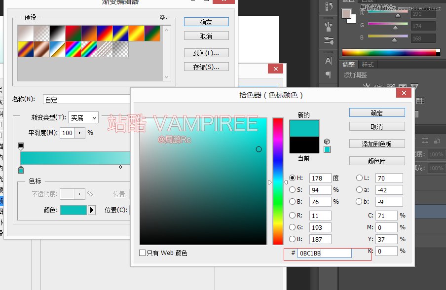The width and height of the screenshot is (446, 290).
Task: Choose the Red, Green gradient preset
Action: (x=73, y=33)
